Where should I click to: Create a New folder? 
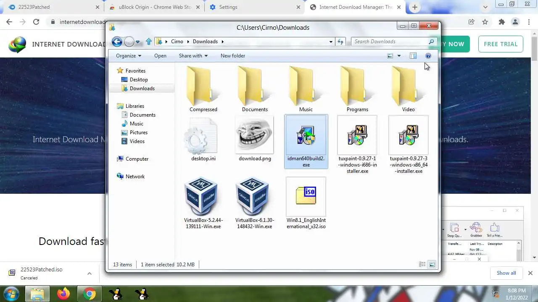click(x=233, y=56)
